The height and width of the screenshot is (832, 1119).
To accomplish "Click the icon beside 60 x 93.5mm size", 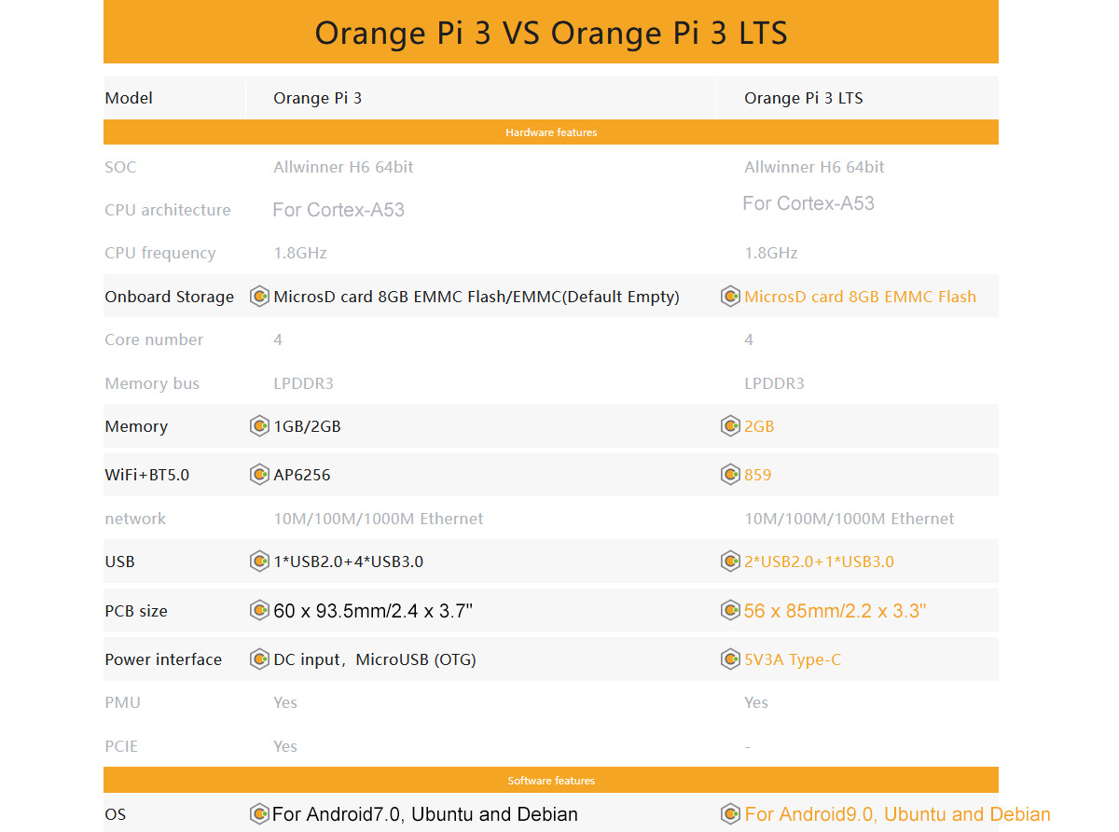I will pos(260,611).
